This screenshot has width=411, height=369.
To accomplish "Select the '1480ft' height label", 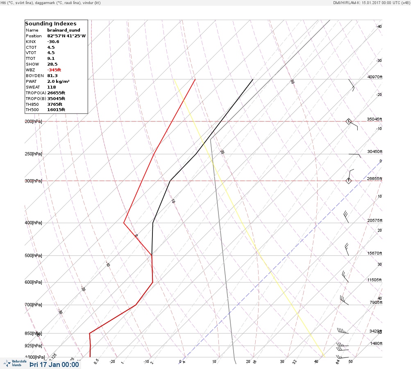I will [x=376, y=343].
